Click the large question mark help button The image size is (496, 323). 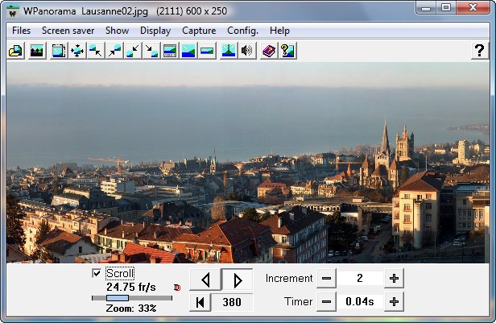pos(480,51)
